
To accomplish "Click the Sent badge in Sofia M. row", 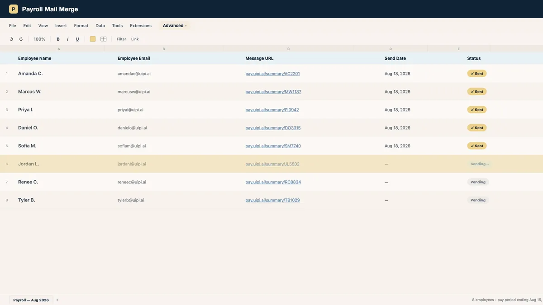I will coord(477,146).
